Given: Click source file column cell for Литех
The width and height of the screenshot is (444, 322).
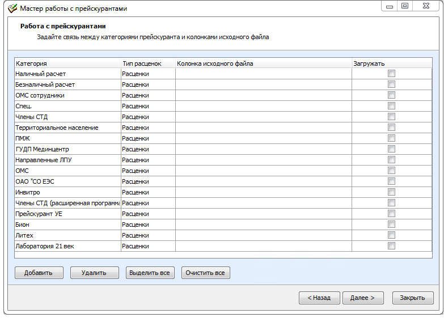Looking at the screenshot, I should [x=263, y=235].
